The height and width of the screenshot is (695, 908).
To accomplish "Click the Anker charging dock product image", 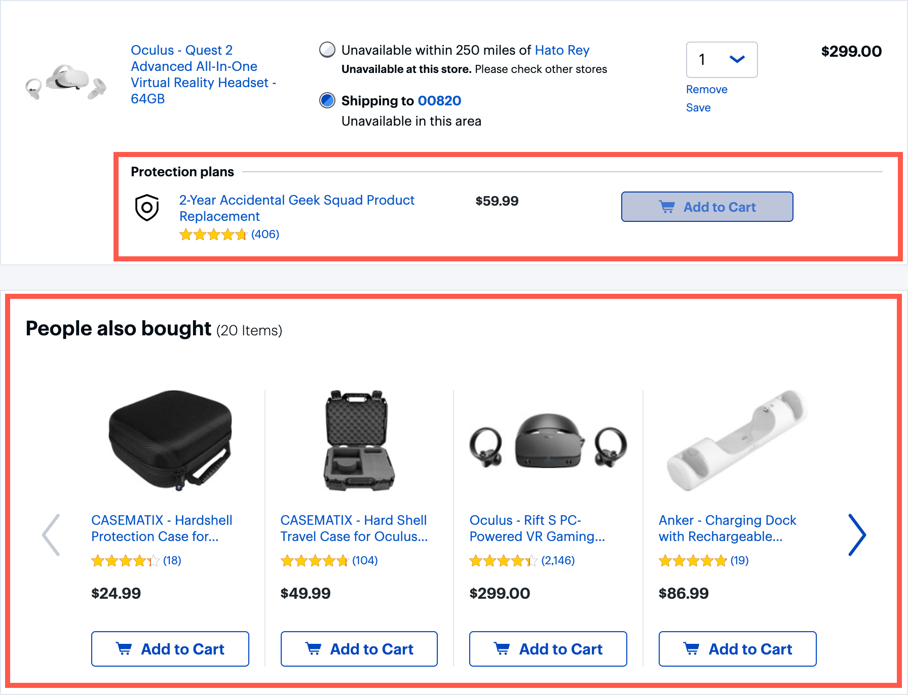I will click(x=737, y=440).
